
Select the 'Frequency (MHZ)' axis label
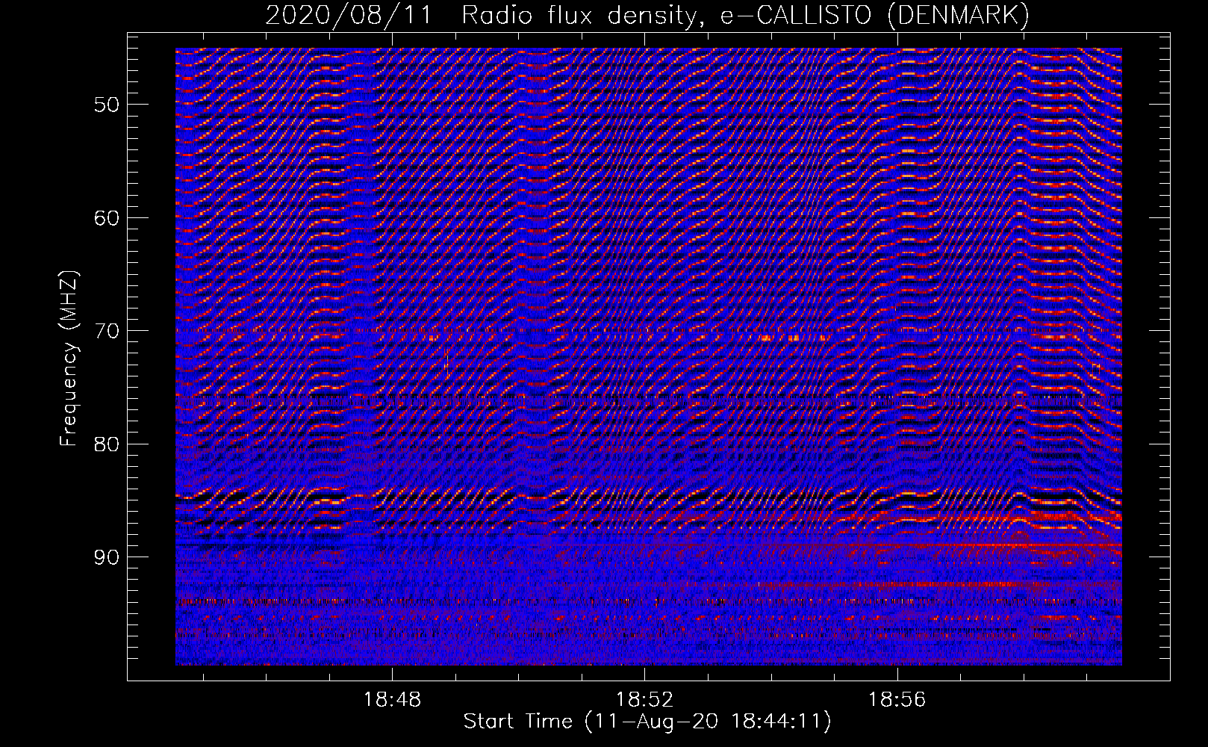pyautogui.click(x=69, y=359)
